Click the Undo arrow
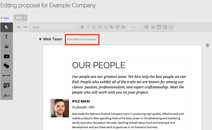This screenshot has width=212, height=130. coord(19,27)
